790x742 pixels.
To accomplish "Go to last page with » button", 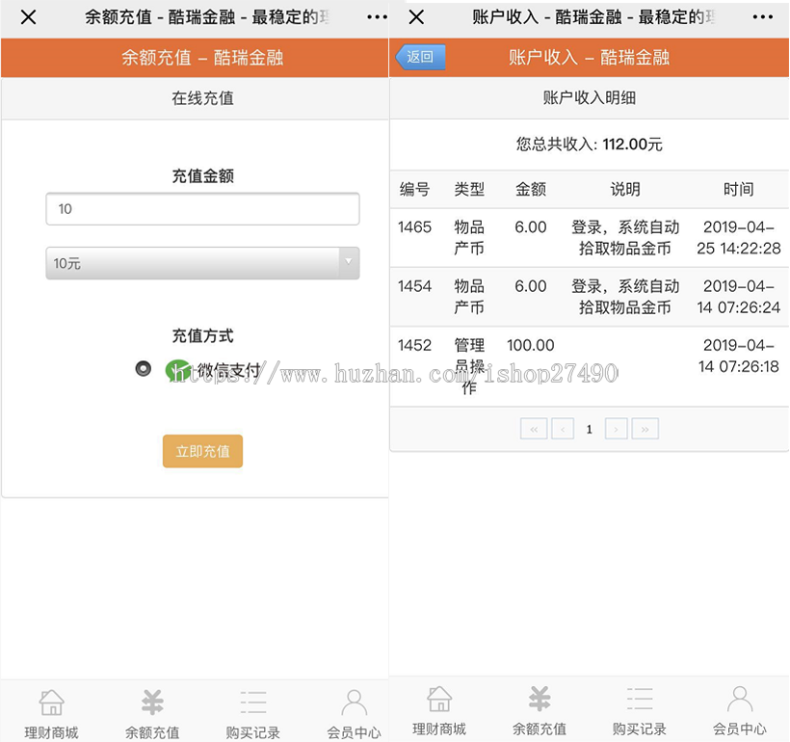I will (645, 429).
